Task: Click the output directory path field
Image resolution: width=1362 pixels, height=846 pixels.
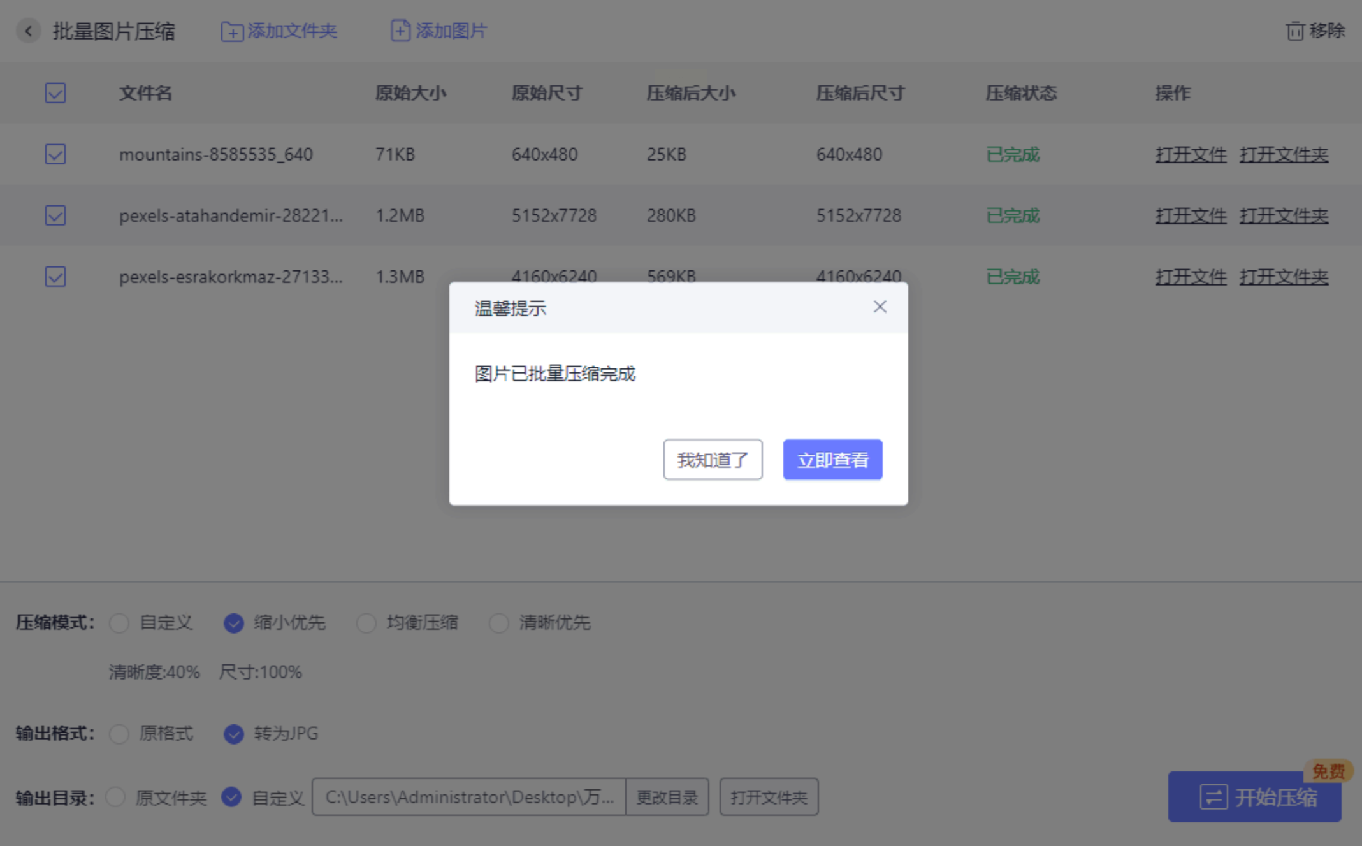Action: click(x=468, y=797)
